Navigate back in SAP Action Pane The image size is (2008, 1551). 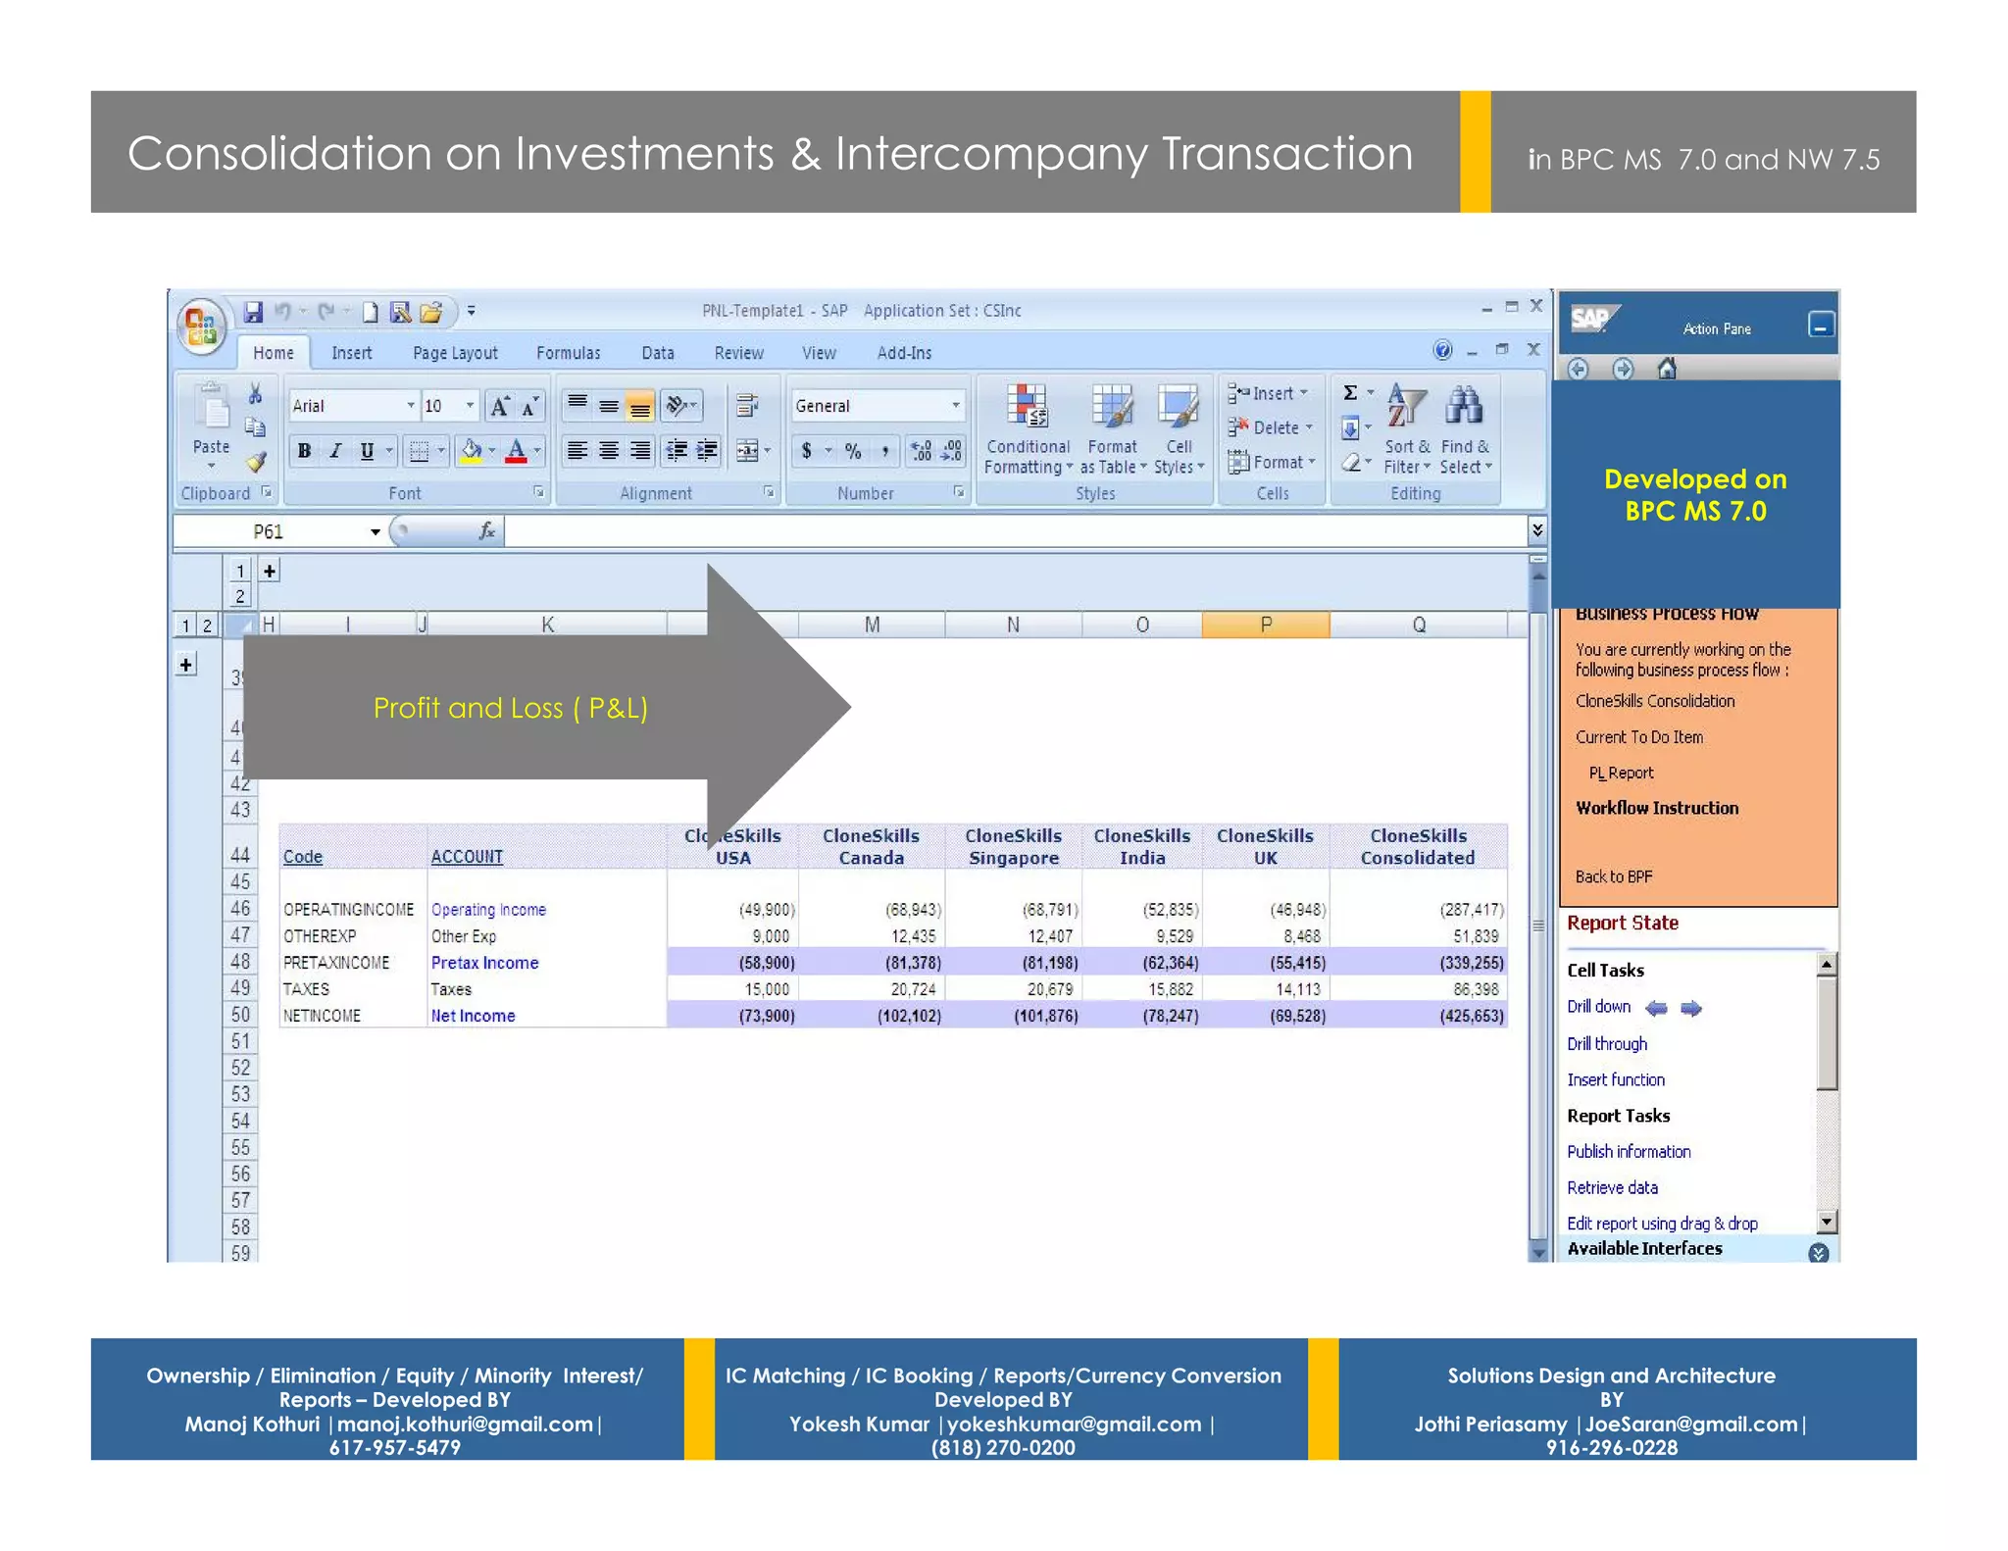1578,369
